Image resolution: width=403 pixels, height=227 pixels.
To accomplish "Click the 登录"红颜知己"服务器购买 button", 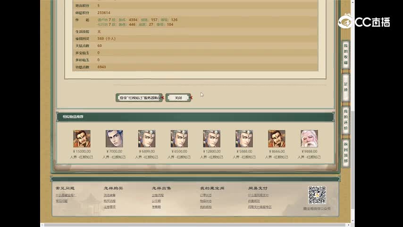I will [x=139, y=97].
